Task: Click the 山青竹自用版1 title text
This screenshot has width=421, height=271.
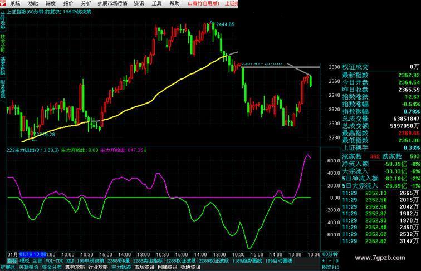Action: 203,3
